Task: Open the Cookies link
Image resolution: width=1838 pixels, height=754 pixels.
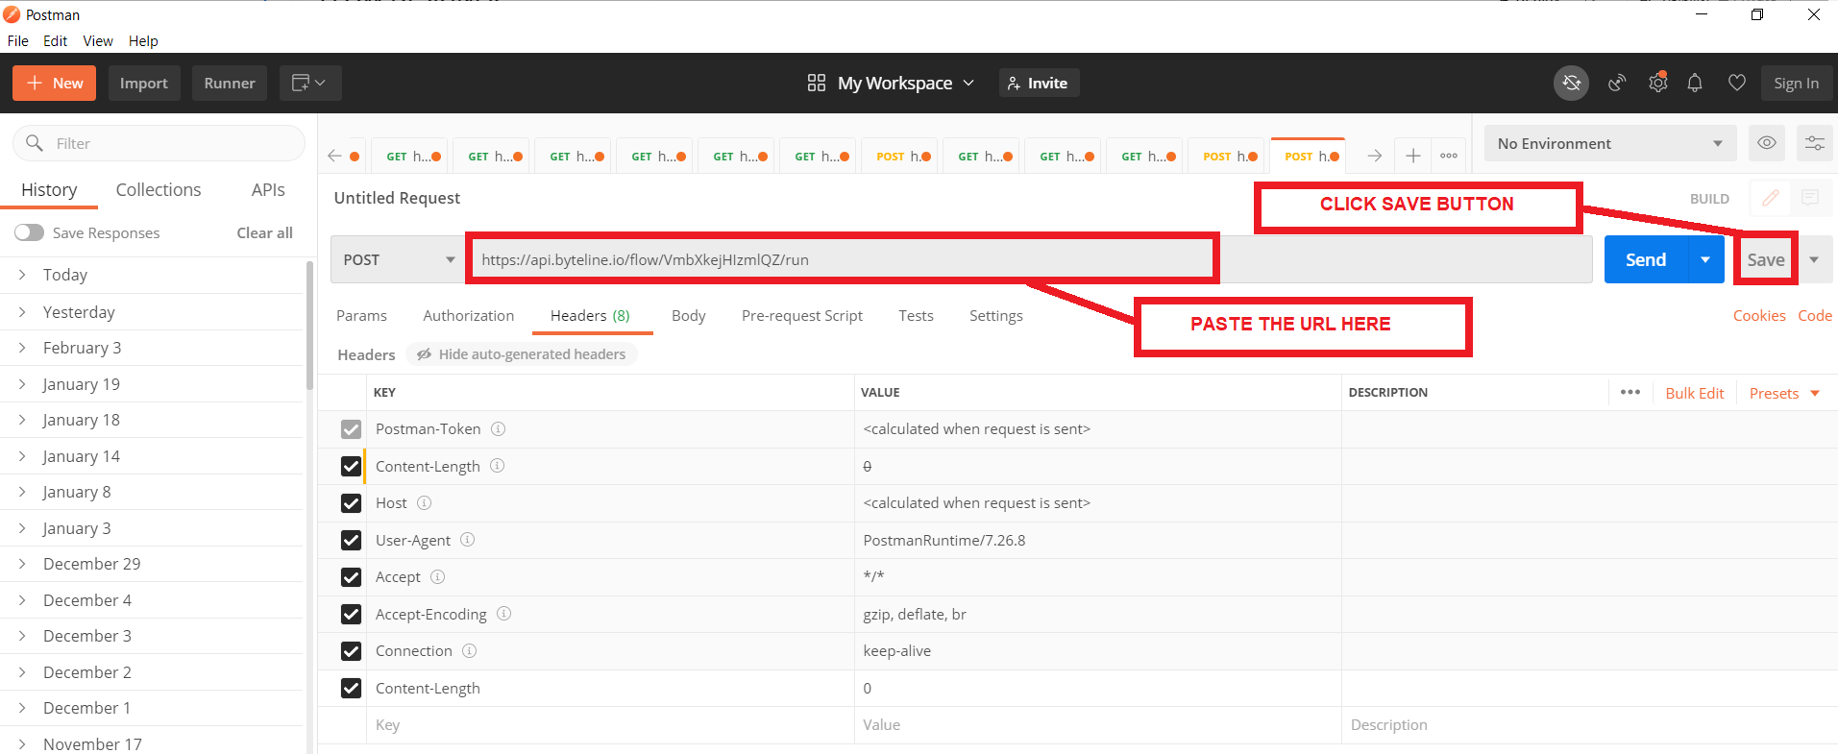Action: (1759, 315)
